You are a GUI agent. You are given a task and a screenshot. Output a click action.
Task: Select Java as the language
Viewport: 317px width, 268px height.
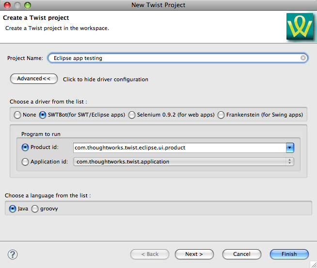[13, 208]
